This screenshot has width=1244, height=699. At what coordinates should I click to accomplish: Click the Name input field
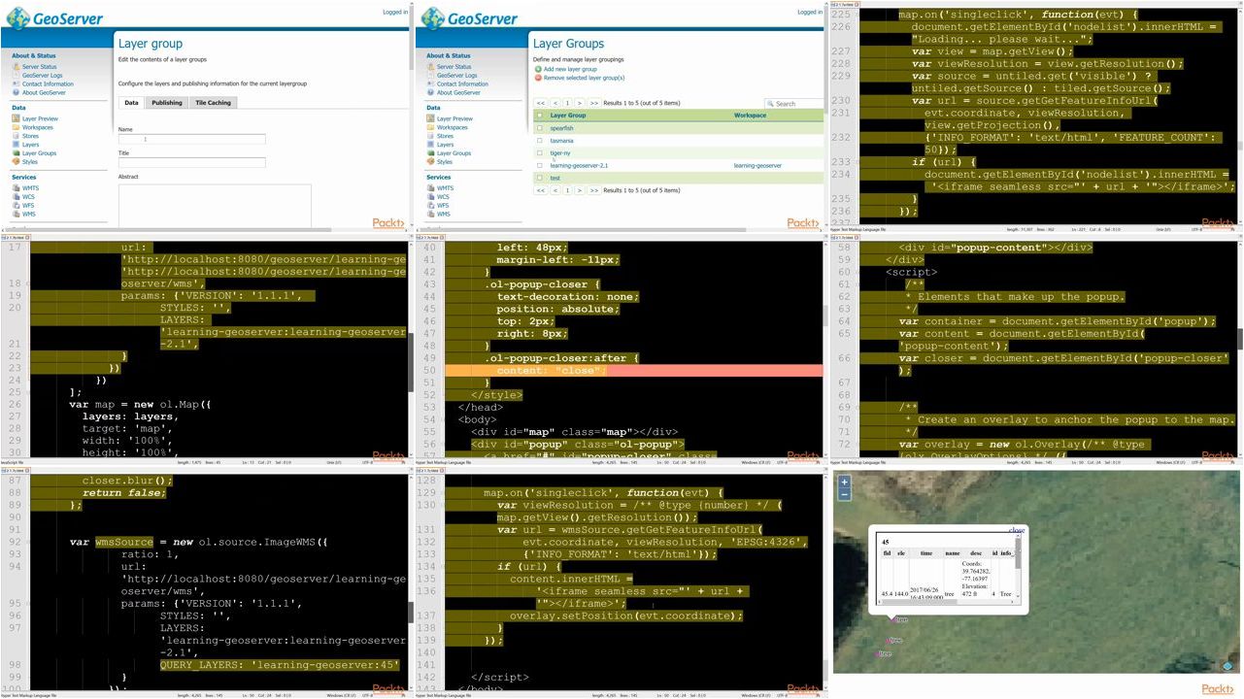[x=191, y=140]
